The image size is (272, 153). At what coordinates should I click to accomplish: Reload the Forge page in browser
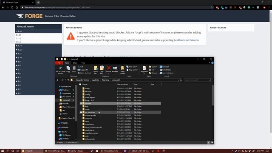pyautogui.click(x=12, y=8)
